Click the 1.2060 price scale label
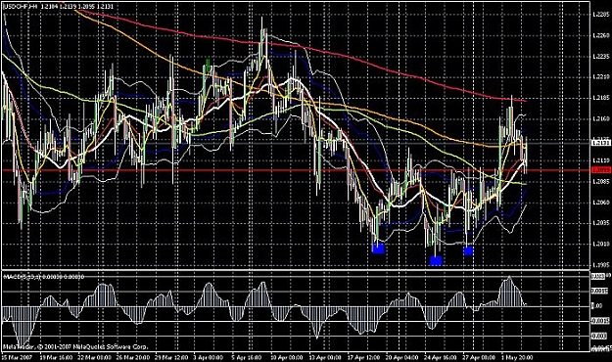This screenshot has width=612, height=362. click(x=600, y=203)
